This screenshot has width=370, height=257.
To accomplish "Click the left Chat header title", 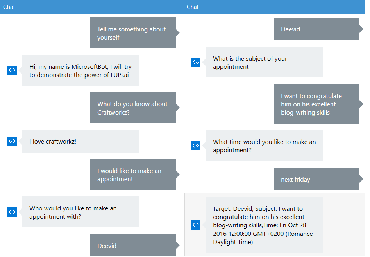I will point(9,7).
